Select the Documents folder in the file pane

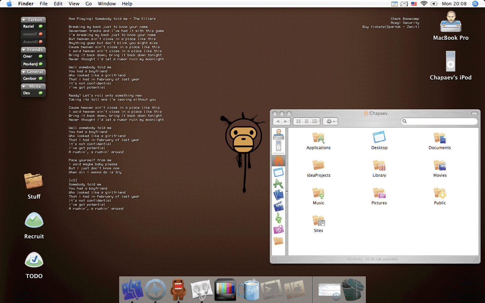point(440,141)
